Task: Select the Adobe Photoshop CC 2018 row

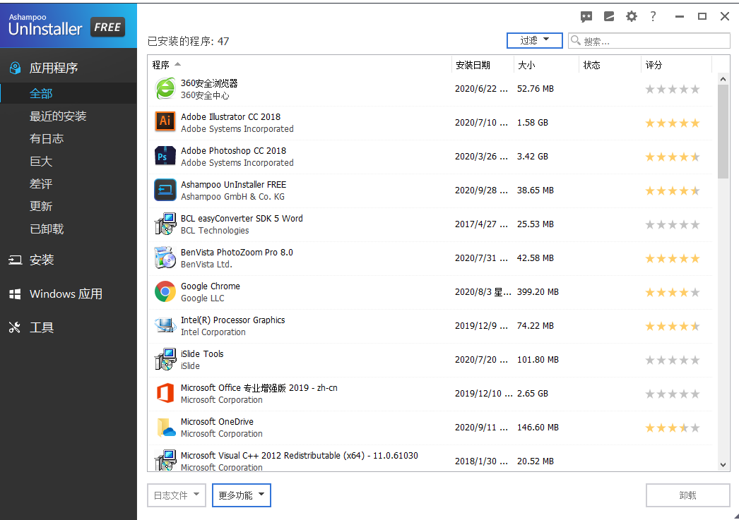Action: tap(430, 157)
